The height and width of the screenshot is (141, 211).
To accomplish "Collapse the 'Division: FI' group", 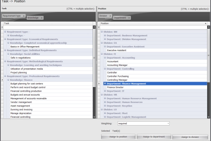I will click(x=102, y=54).
